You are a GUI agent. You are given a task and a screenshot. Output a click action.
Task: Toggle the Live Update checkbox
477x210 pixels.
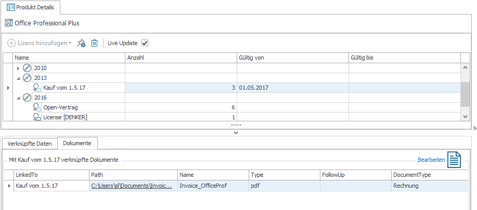pyautogui.click(x=145, y=43)
